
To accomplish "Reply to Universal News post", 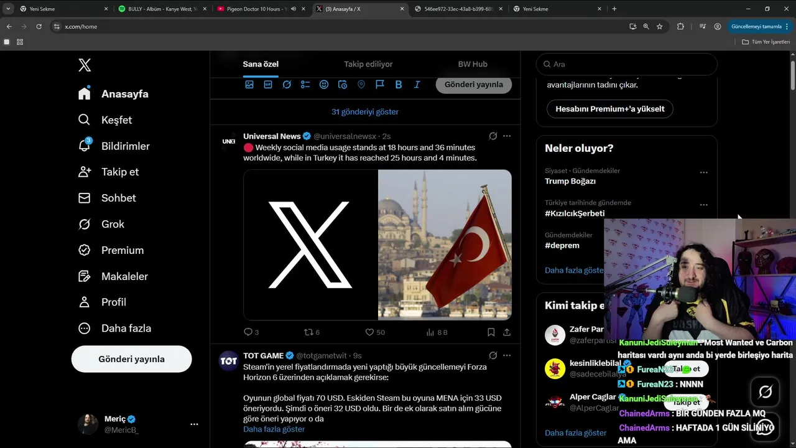I will tap(251, 332).
